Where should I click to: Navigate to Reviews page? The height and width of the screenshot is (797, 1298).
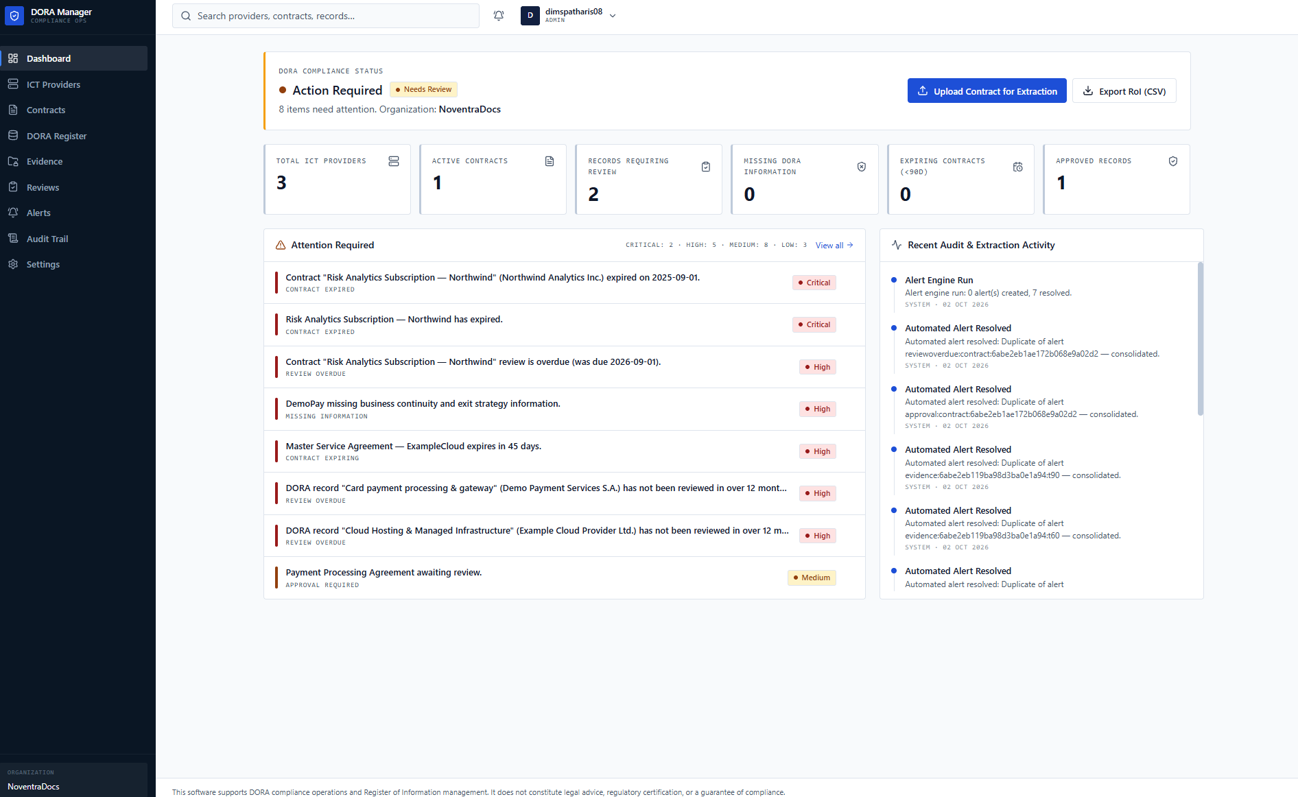click(73, 187)
